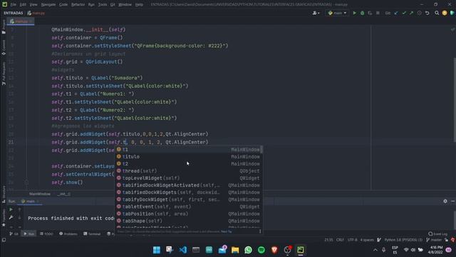Open the Git menu
Viewport: 456px width, 257px height.
point(113,5)
